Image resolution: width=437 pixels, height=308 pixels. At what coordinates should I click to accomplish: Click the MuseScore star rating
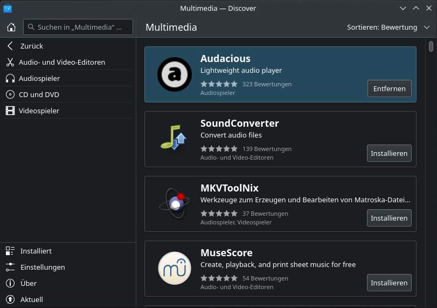click(x=219, y=278)
